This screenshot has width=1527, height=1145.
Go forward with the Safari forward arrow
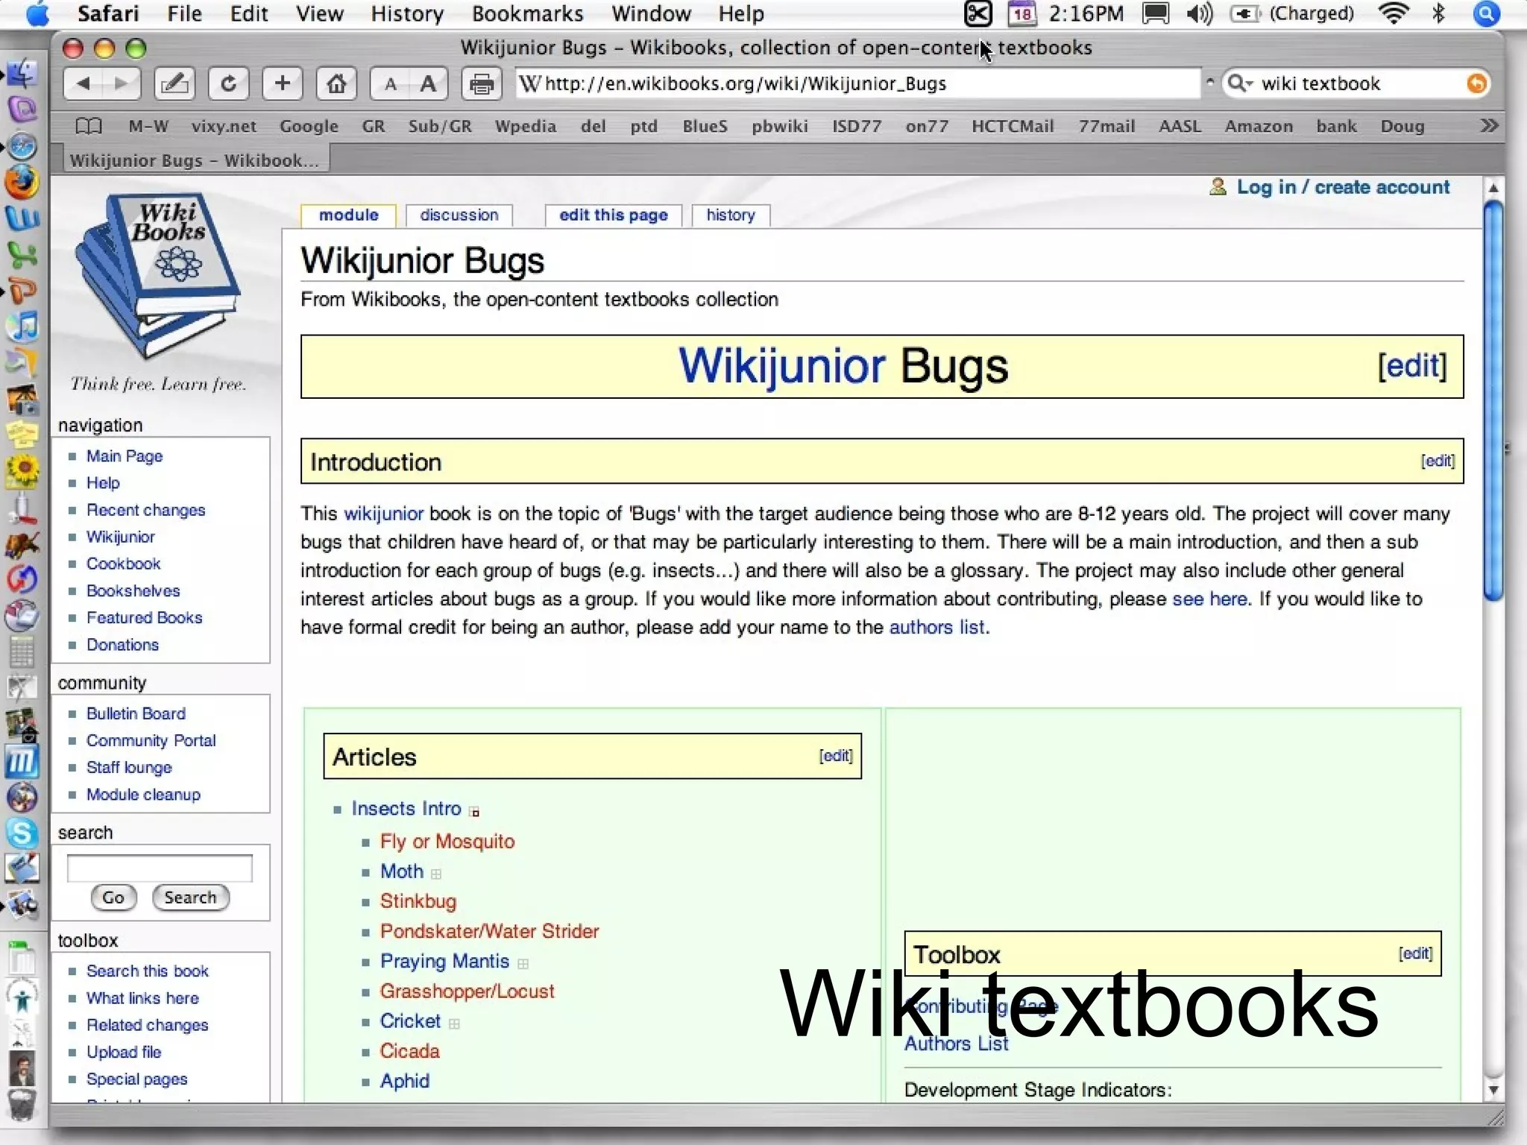point(122,83)
